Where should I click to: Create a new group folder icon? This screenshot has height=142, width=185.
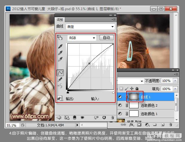pyautogui.click(x=155, y=125)
